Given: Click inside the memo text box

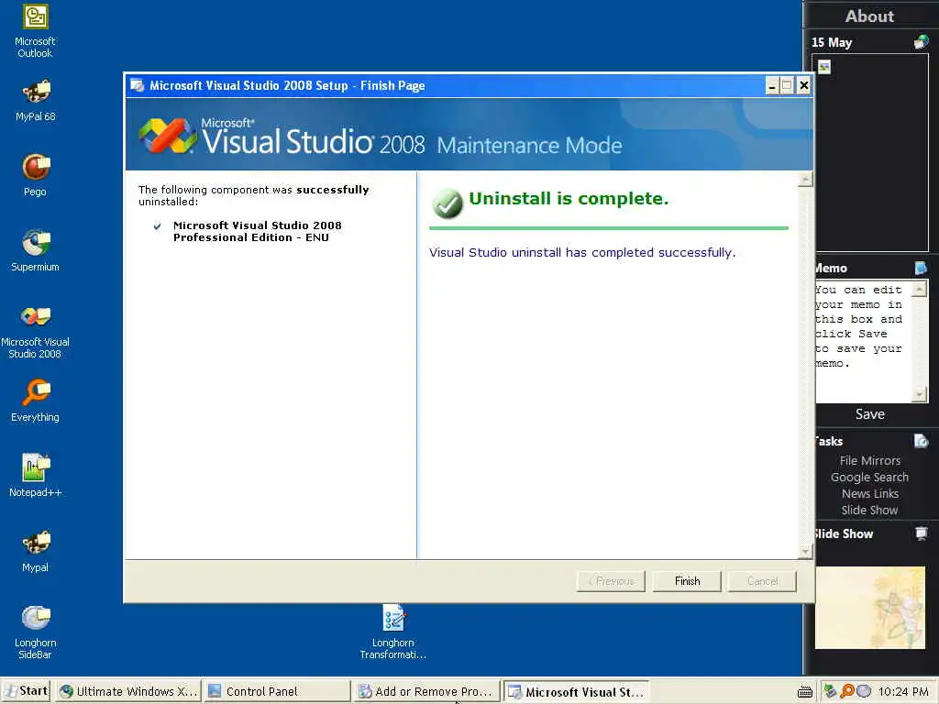Looking at the screenshot, I should click(863, 341).
